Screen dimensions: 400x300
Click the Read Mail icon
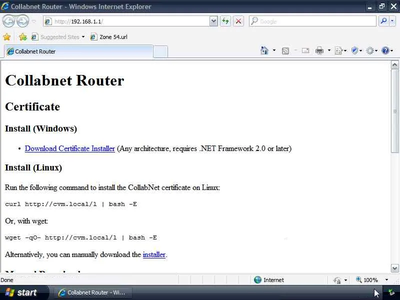click(x=305, y=51)
